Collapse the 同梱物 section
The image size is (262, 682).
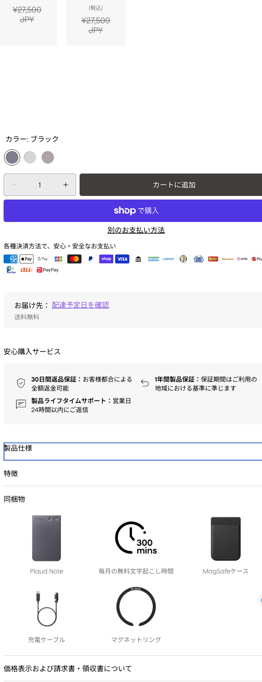[x=133, y=499]
